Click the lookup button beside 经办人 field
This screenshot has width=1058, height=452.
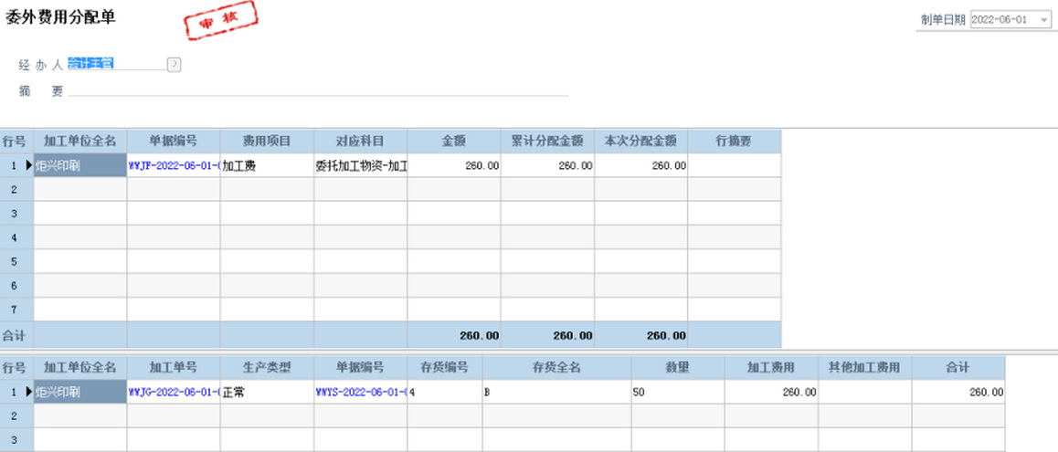(x=174, y=64)
